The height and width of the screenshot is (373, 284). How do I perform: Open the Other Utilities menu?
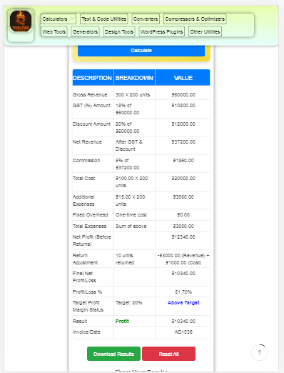point(205,31)
